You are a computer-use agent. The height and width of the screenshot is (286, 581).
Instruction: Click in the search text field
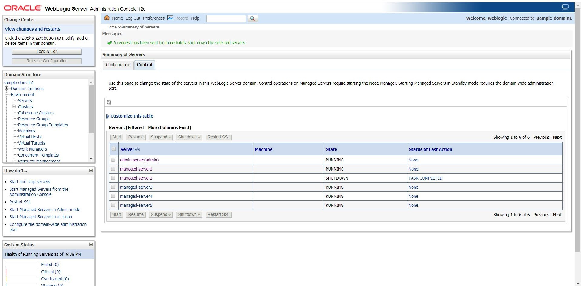(226, 18)
